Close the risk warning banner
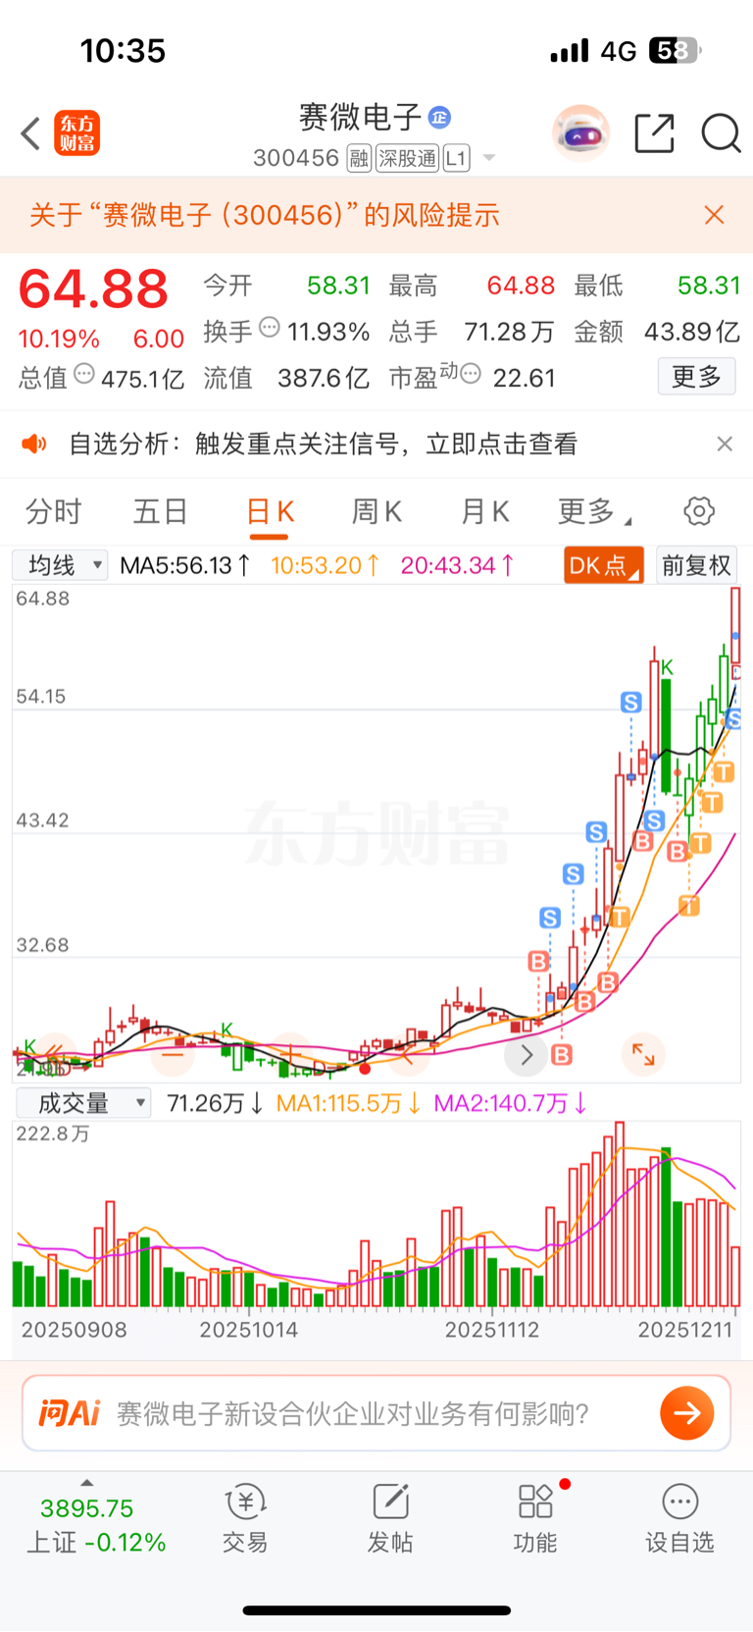Image resolution: width=753 pixels, height=1632 pixels. coord(714,215)
